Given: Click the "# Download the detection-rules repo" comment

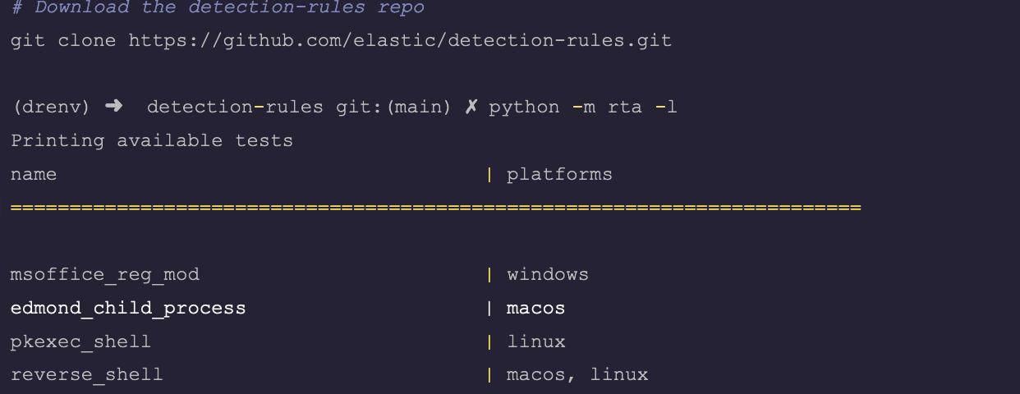Looking at the screenshot, I should click(218, 8).
